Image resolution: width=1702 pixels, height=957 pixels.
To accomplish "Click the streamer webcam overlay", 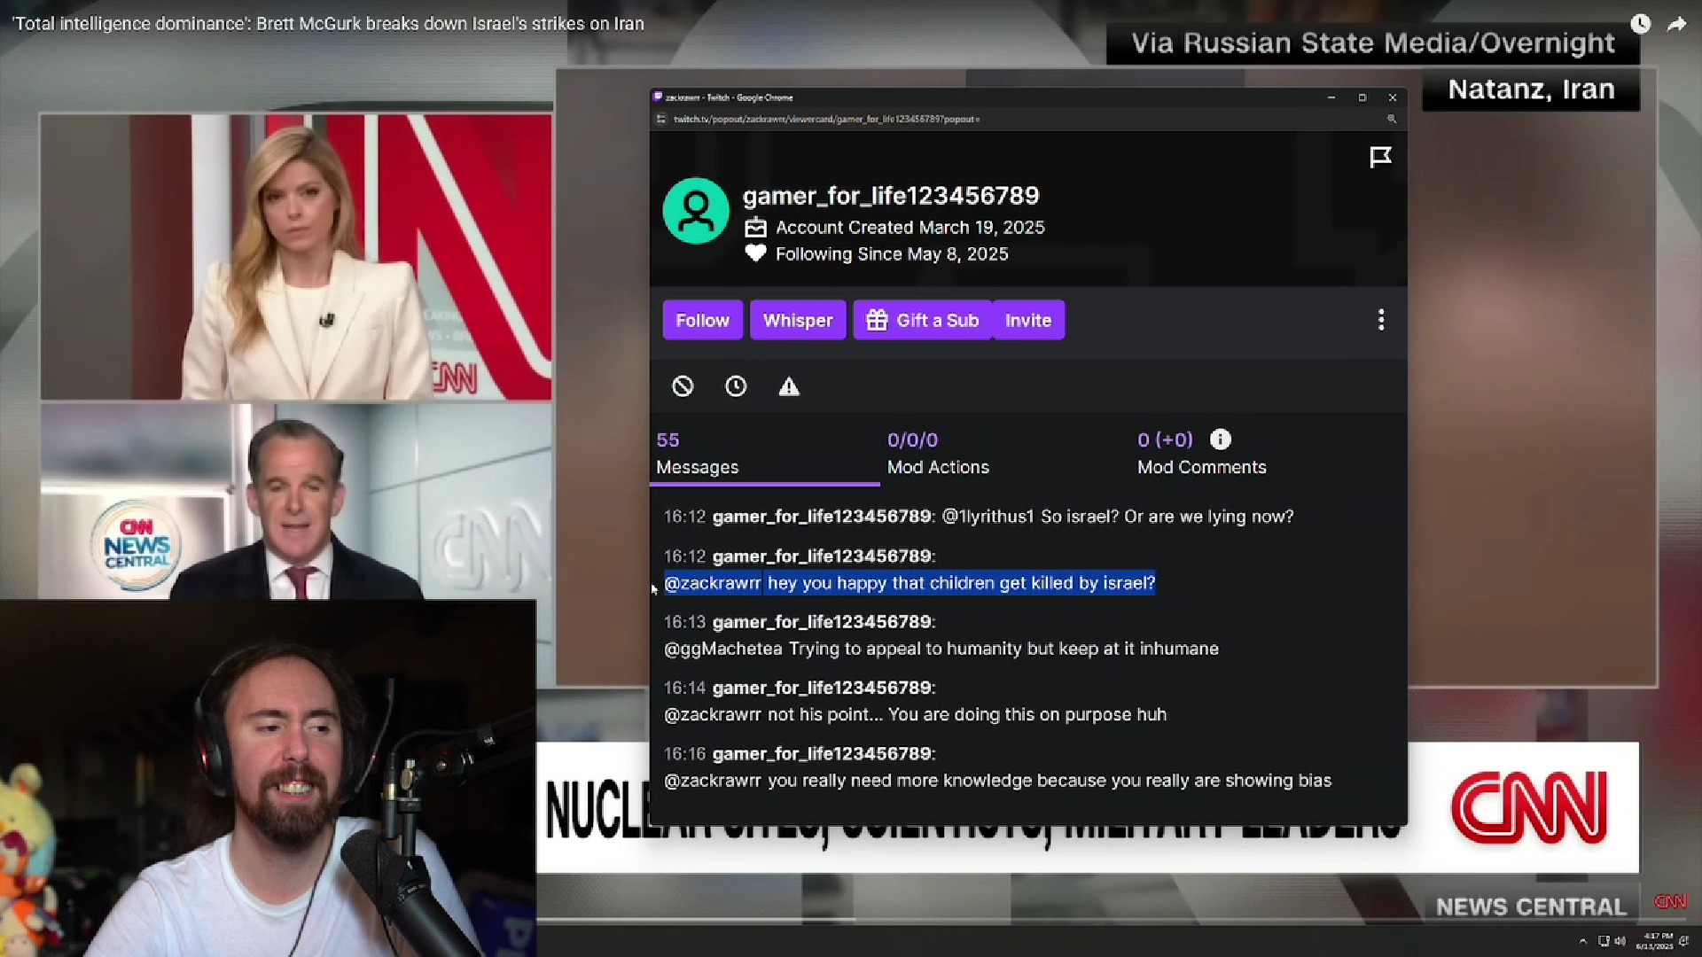I will (x=268, y=778).
